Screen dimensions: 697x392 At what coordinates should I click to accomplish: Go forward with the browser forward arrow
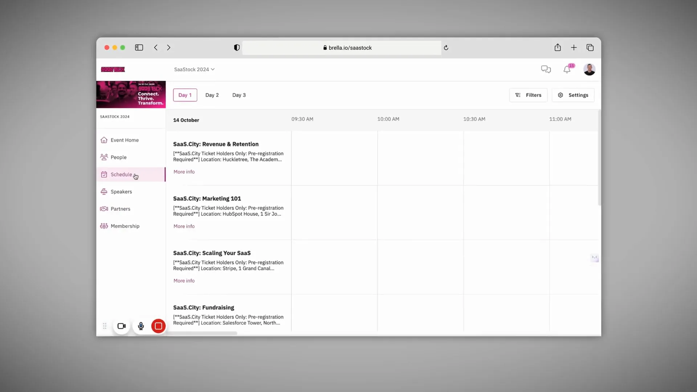click(x=168, y=48)
